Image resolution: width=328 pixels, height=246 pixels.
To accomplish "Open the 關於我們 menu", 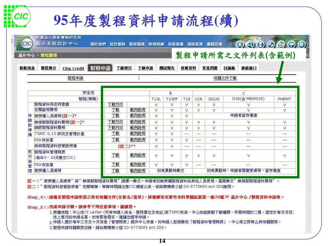I will click(x=98, y=44).
